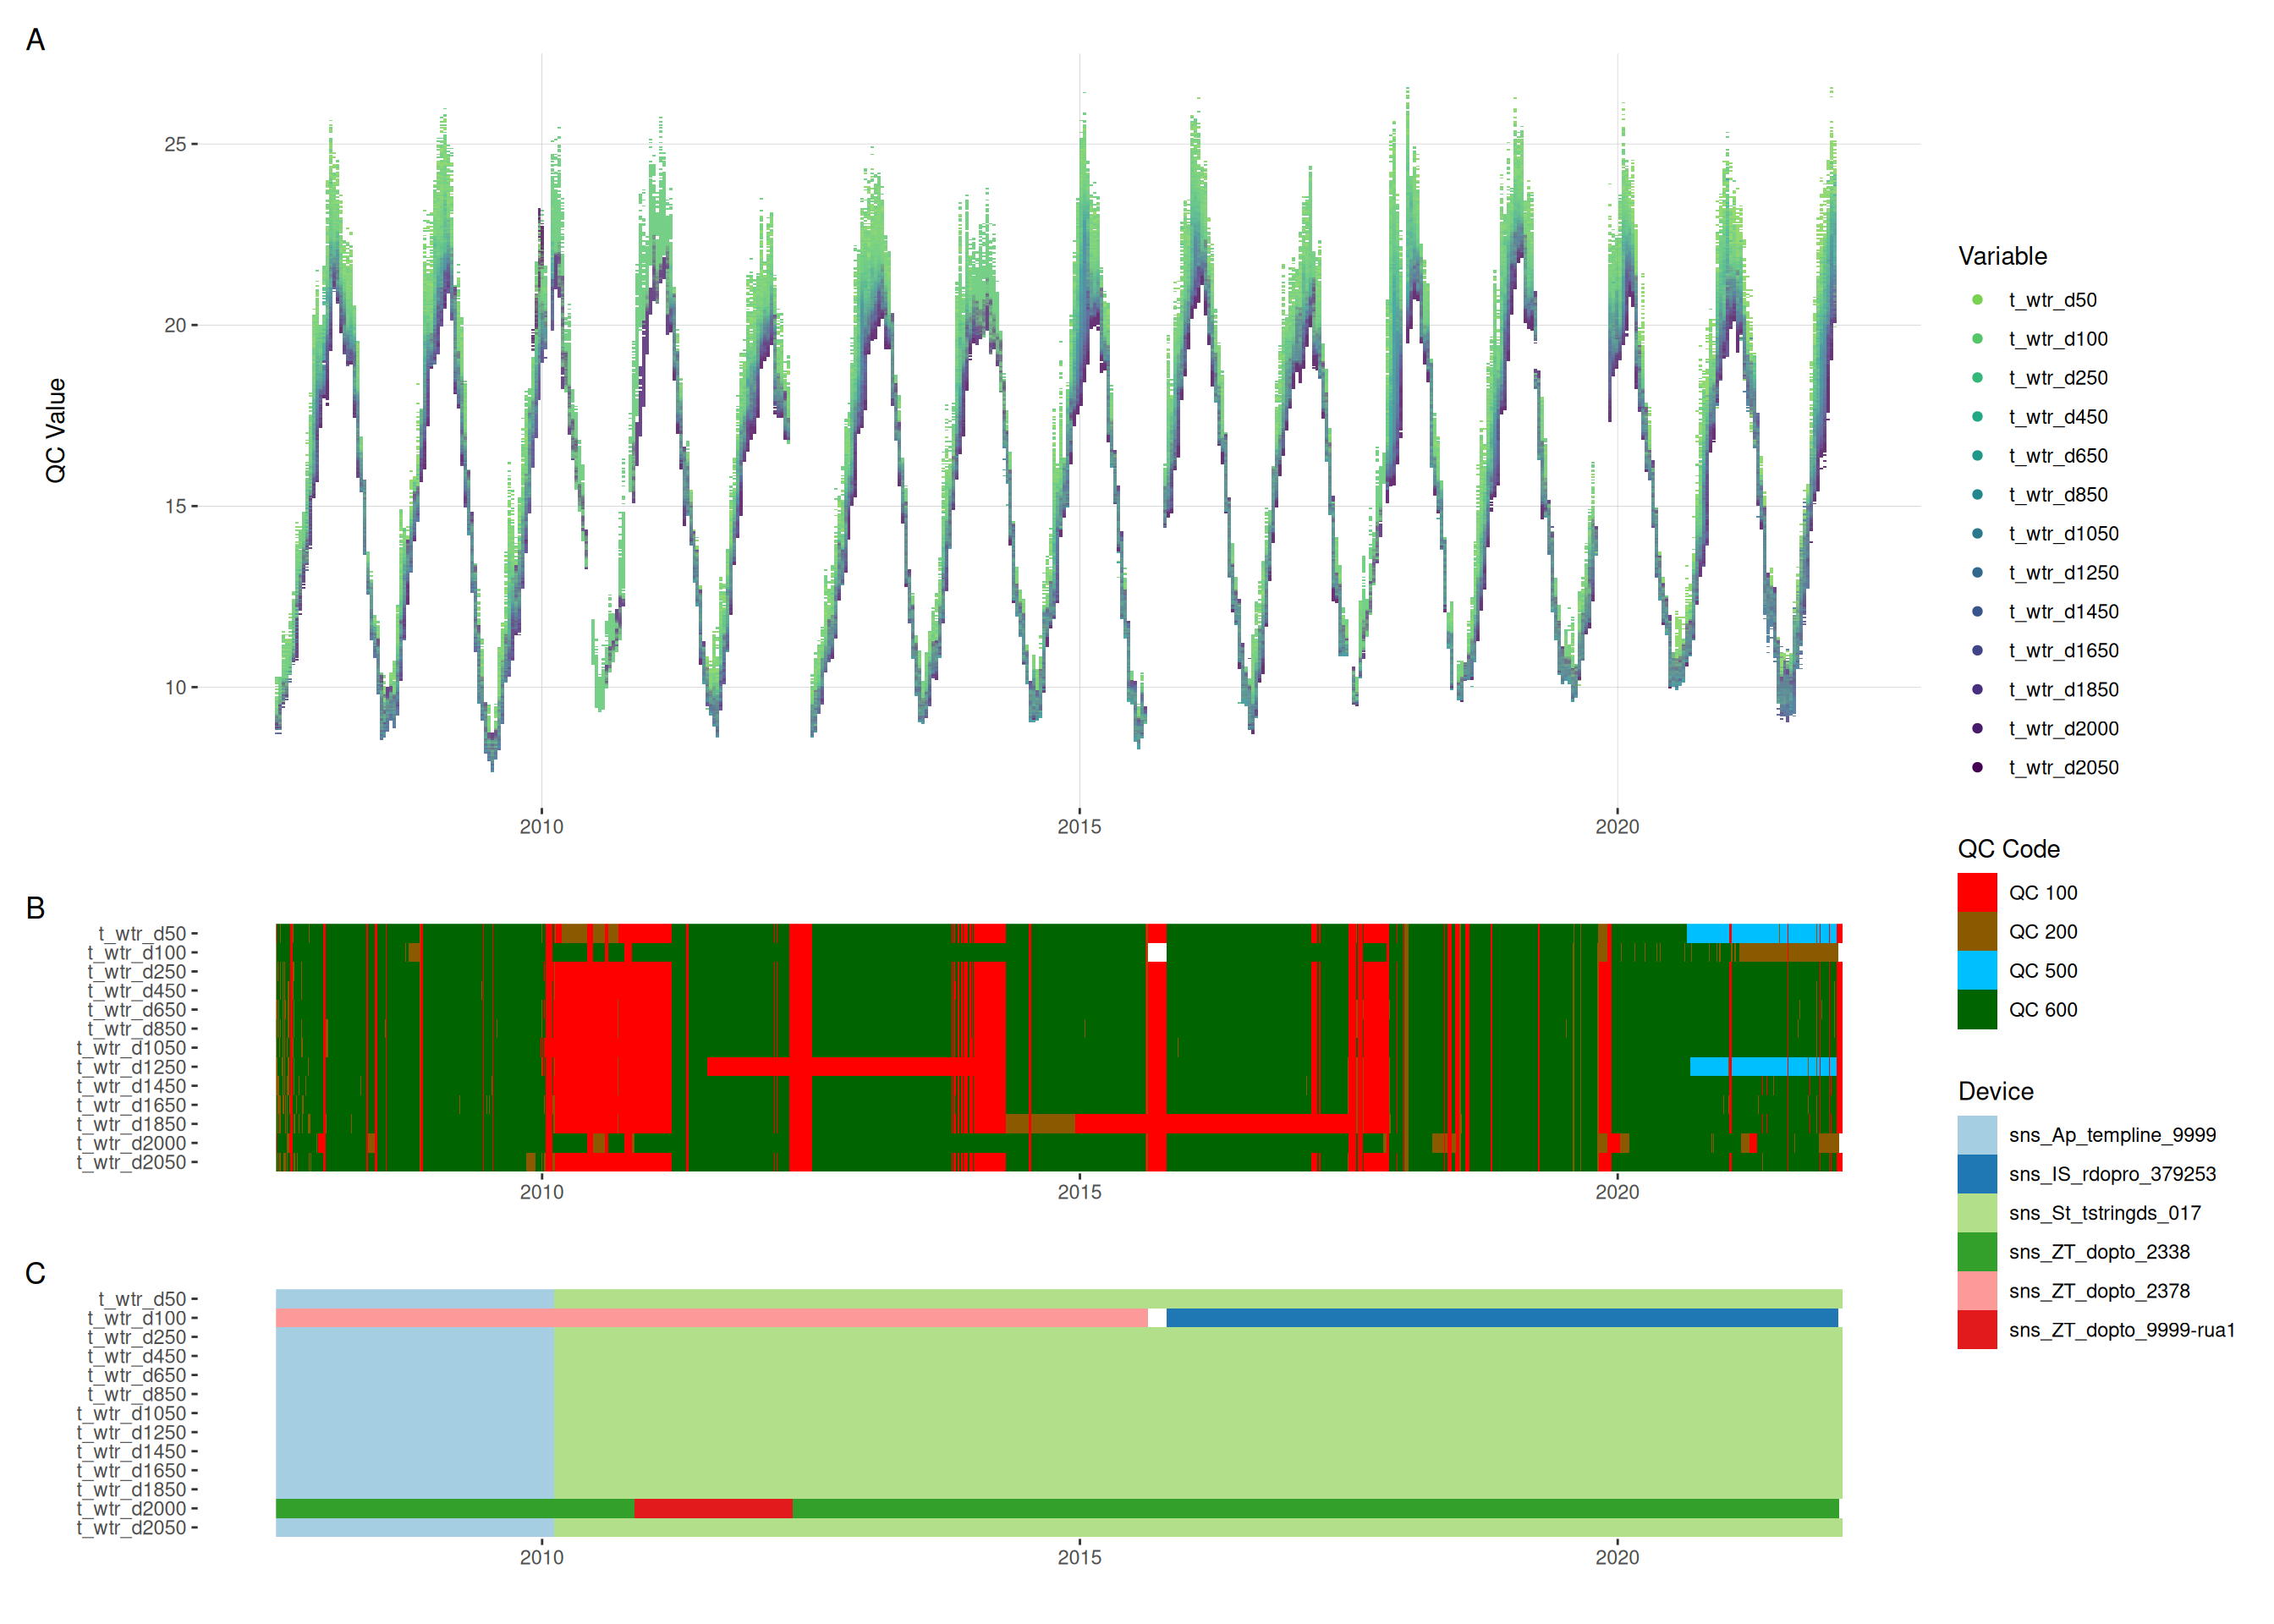
Task: Click the sns_St_tstringds_017 device swatch
Action: pos(1976,1213)
